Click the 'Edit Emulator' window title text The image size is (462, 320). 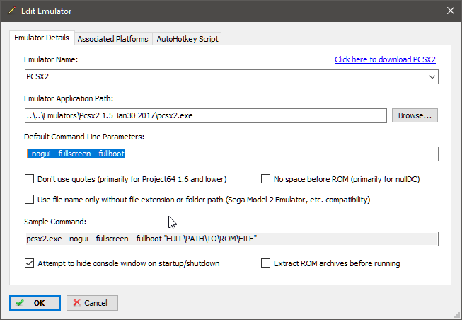[46, 11]
